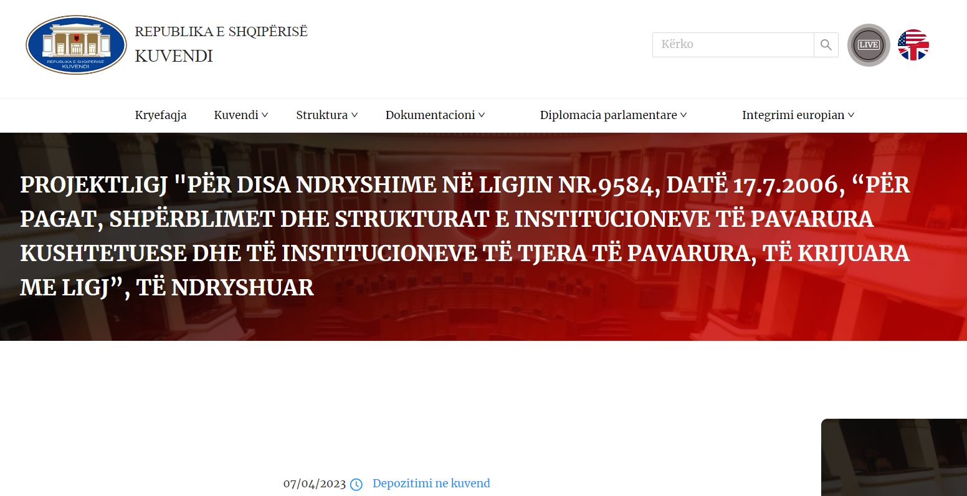
Task: Open the Depozitimi ne kuvend link
Action: point(431,484)
